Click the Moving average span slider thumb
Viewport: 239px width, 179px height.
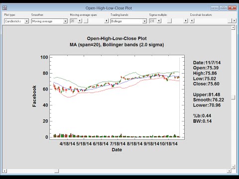86,21
